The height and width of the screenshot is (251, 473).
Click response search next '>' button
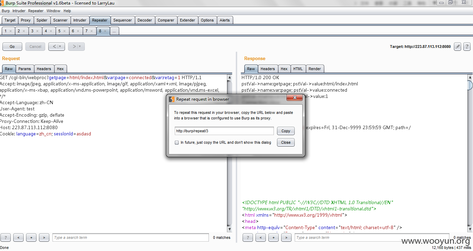(286, 237)
